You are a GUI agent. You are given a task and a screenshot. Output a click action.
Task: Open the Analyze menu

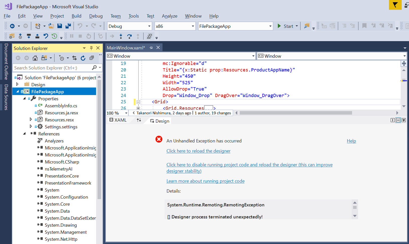click(x=170, y=16)
